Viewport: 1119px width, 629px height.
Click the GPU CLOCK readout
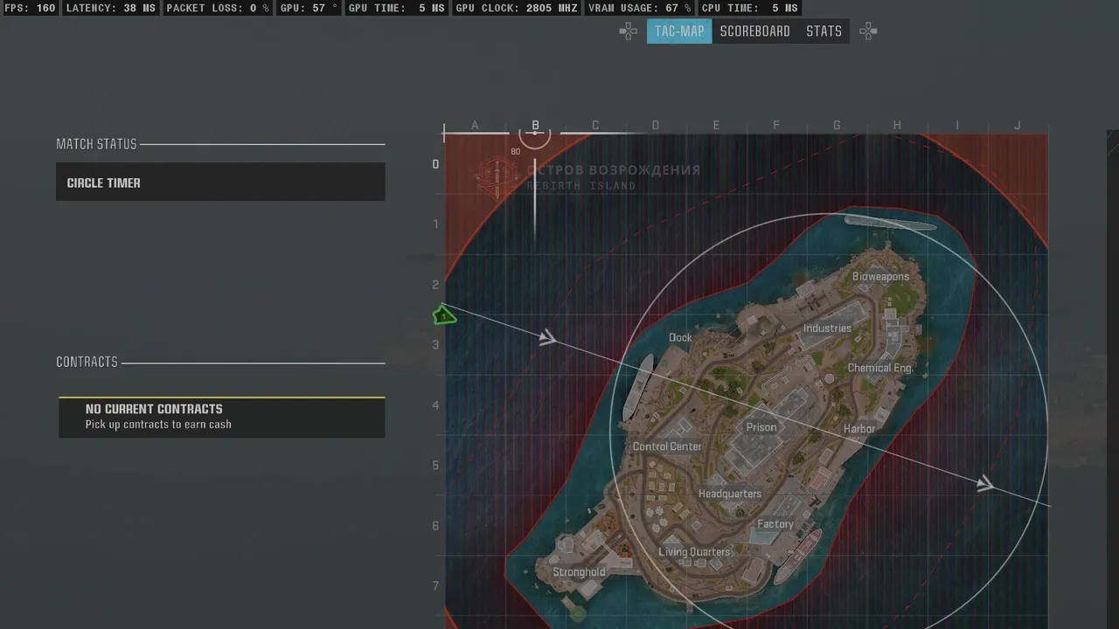click(517, 8)
